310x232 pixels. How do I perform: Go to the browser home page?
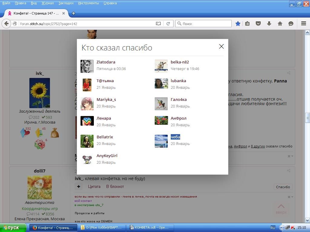[x=280, y=24]
